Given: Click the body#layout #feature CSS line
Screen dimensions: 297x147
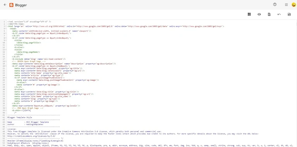Looking at the screenshot, I should [x=28, y=143].
